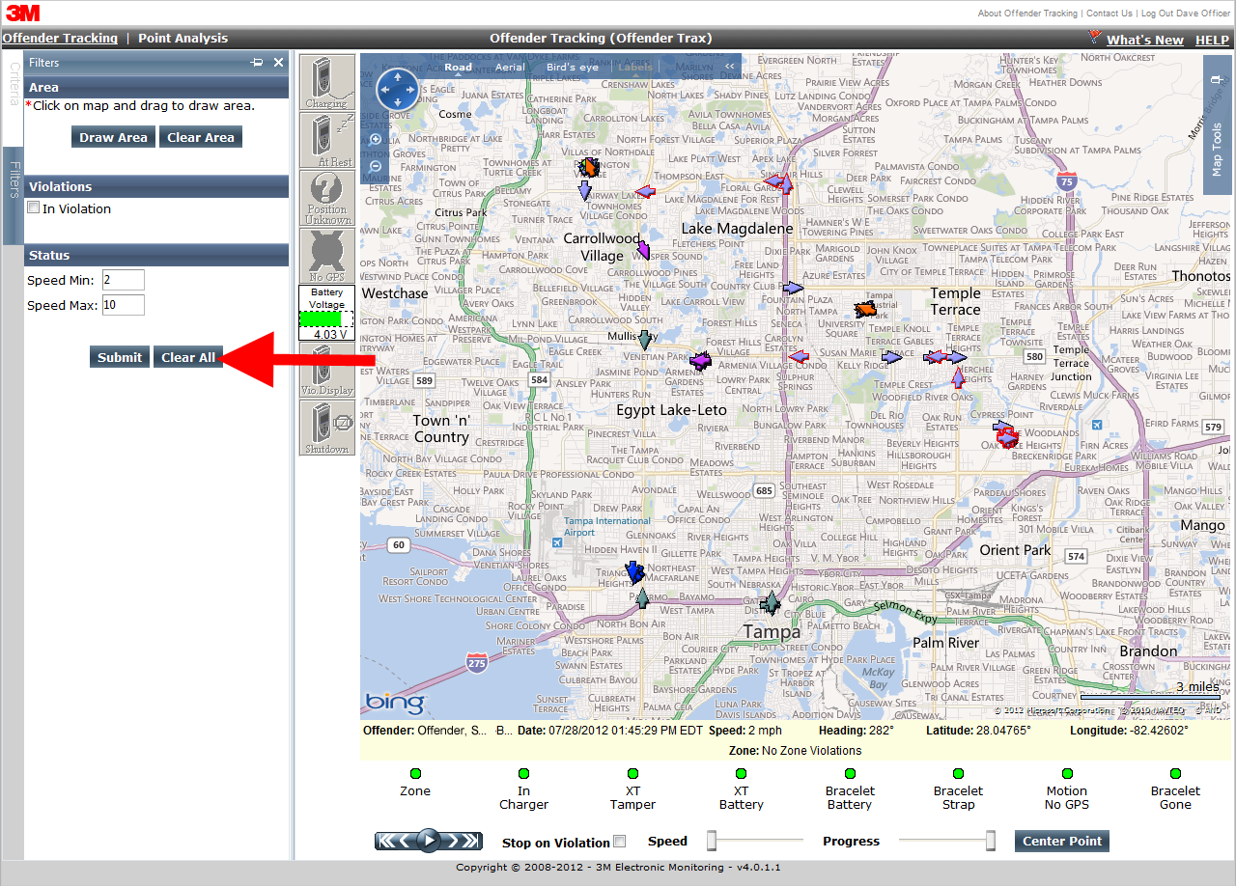1236x886 pixels.
Task: Zoom in on the map
Action: (376, 140)
